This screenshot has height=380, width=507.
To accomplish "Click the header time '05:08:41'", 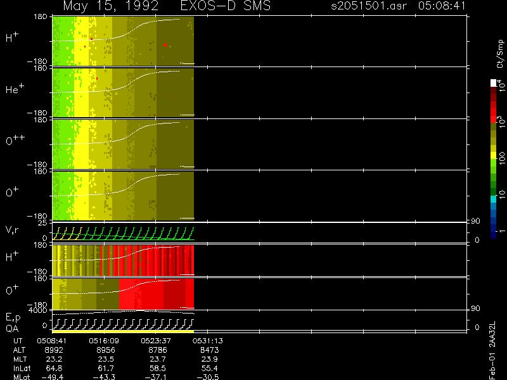I will click(442, 6).
